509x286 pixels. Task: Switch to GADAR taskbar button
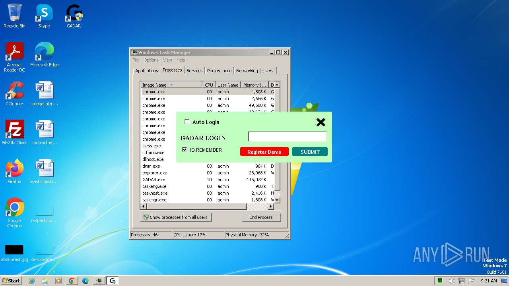point(113,281)
